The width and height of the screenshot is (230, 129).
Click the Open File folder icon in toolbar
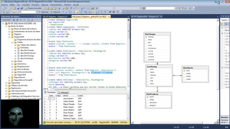point(14,8)
